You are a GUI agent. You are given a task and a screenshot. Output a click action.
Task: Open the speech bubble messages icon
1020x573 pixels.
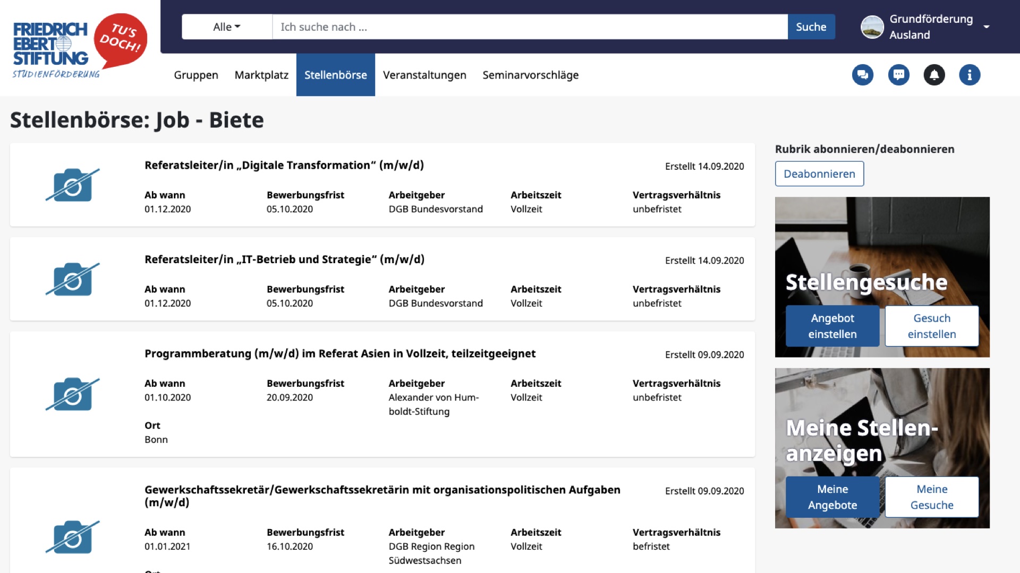899,75
